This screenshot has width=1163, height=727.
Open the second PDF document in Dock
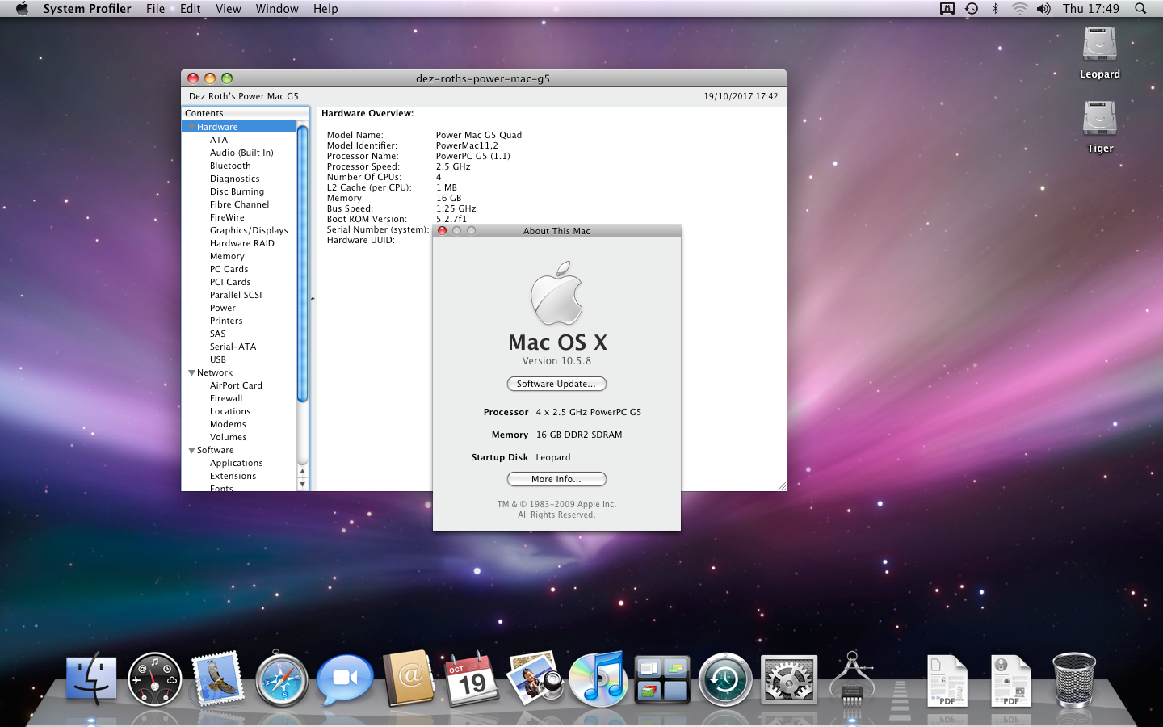click(x=1011, y=680)
